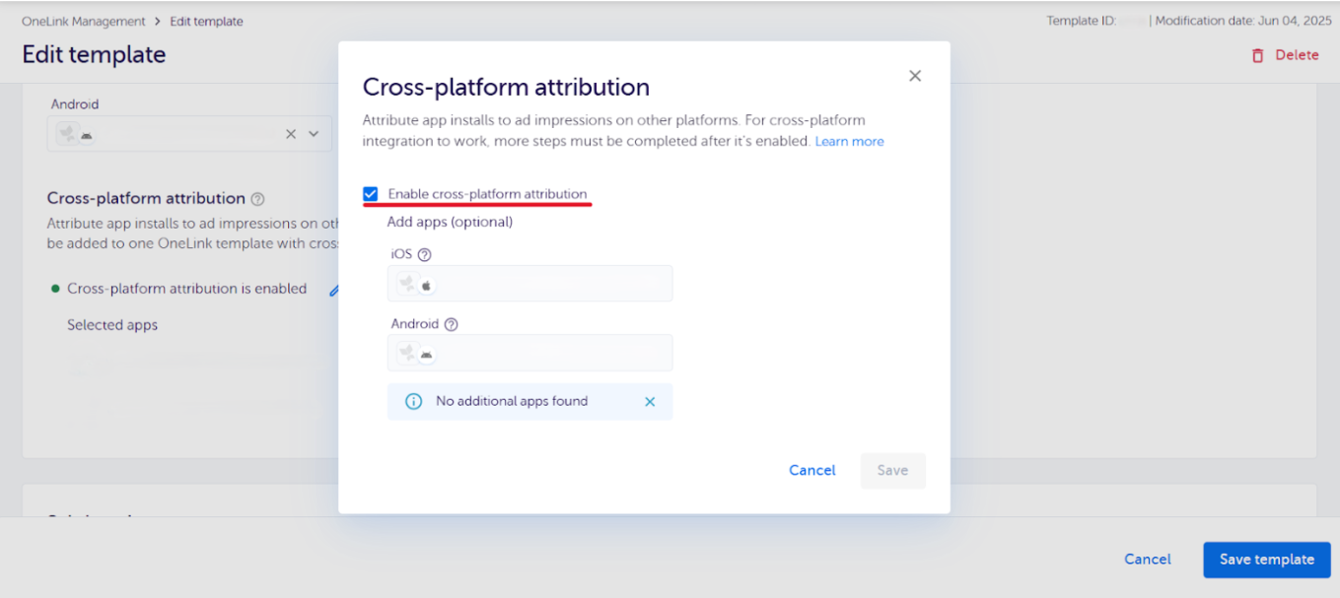
Task: Clear the selected Android app with the X
Action: coord(291,132)
